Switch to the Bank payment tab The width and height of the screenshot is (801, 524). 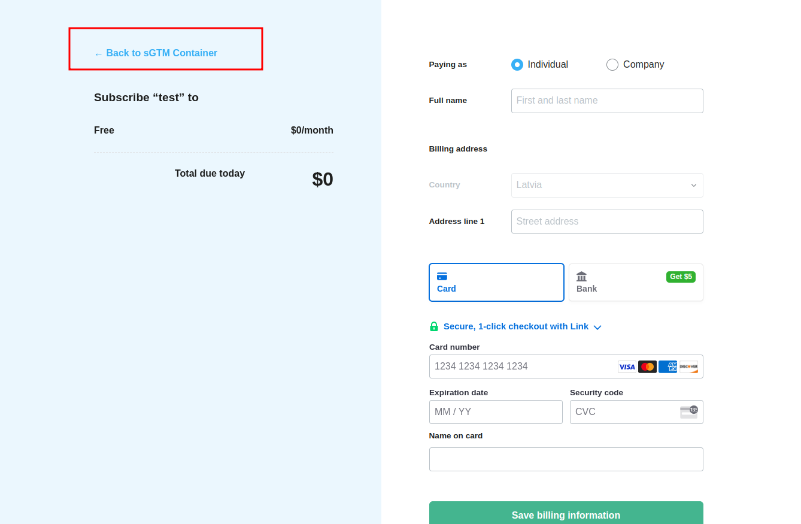click(x=636, y=282)
